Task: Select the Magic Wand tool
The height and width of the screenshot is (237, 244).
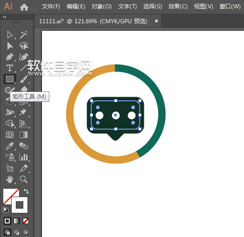Action: coord(24,34)
